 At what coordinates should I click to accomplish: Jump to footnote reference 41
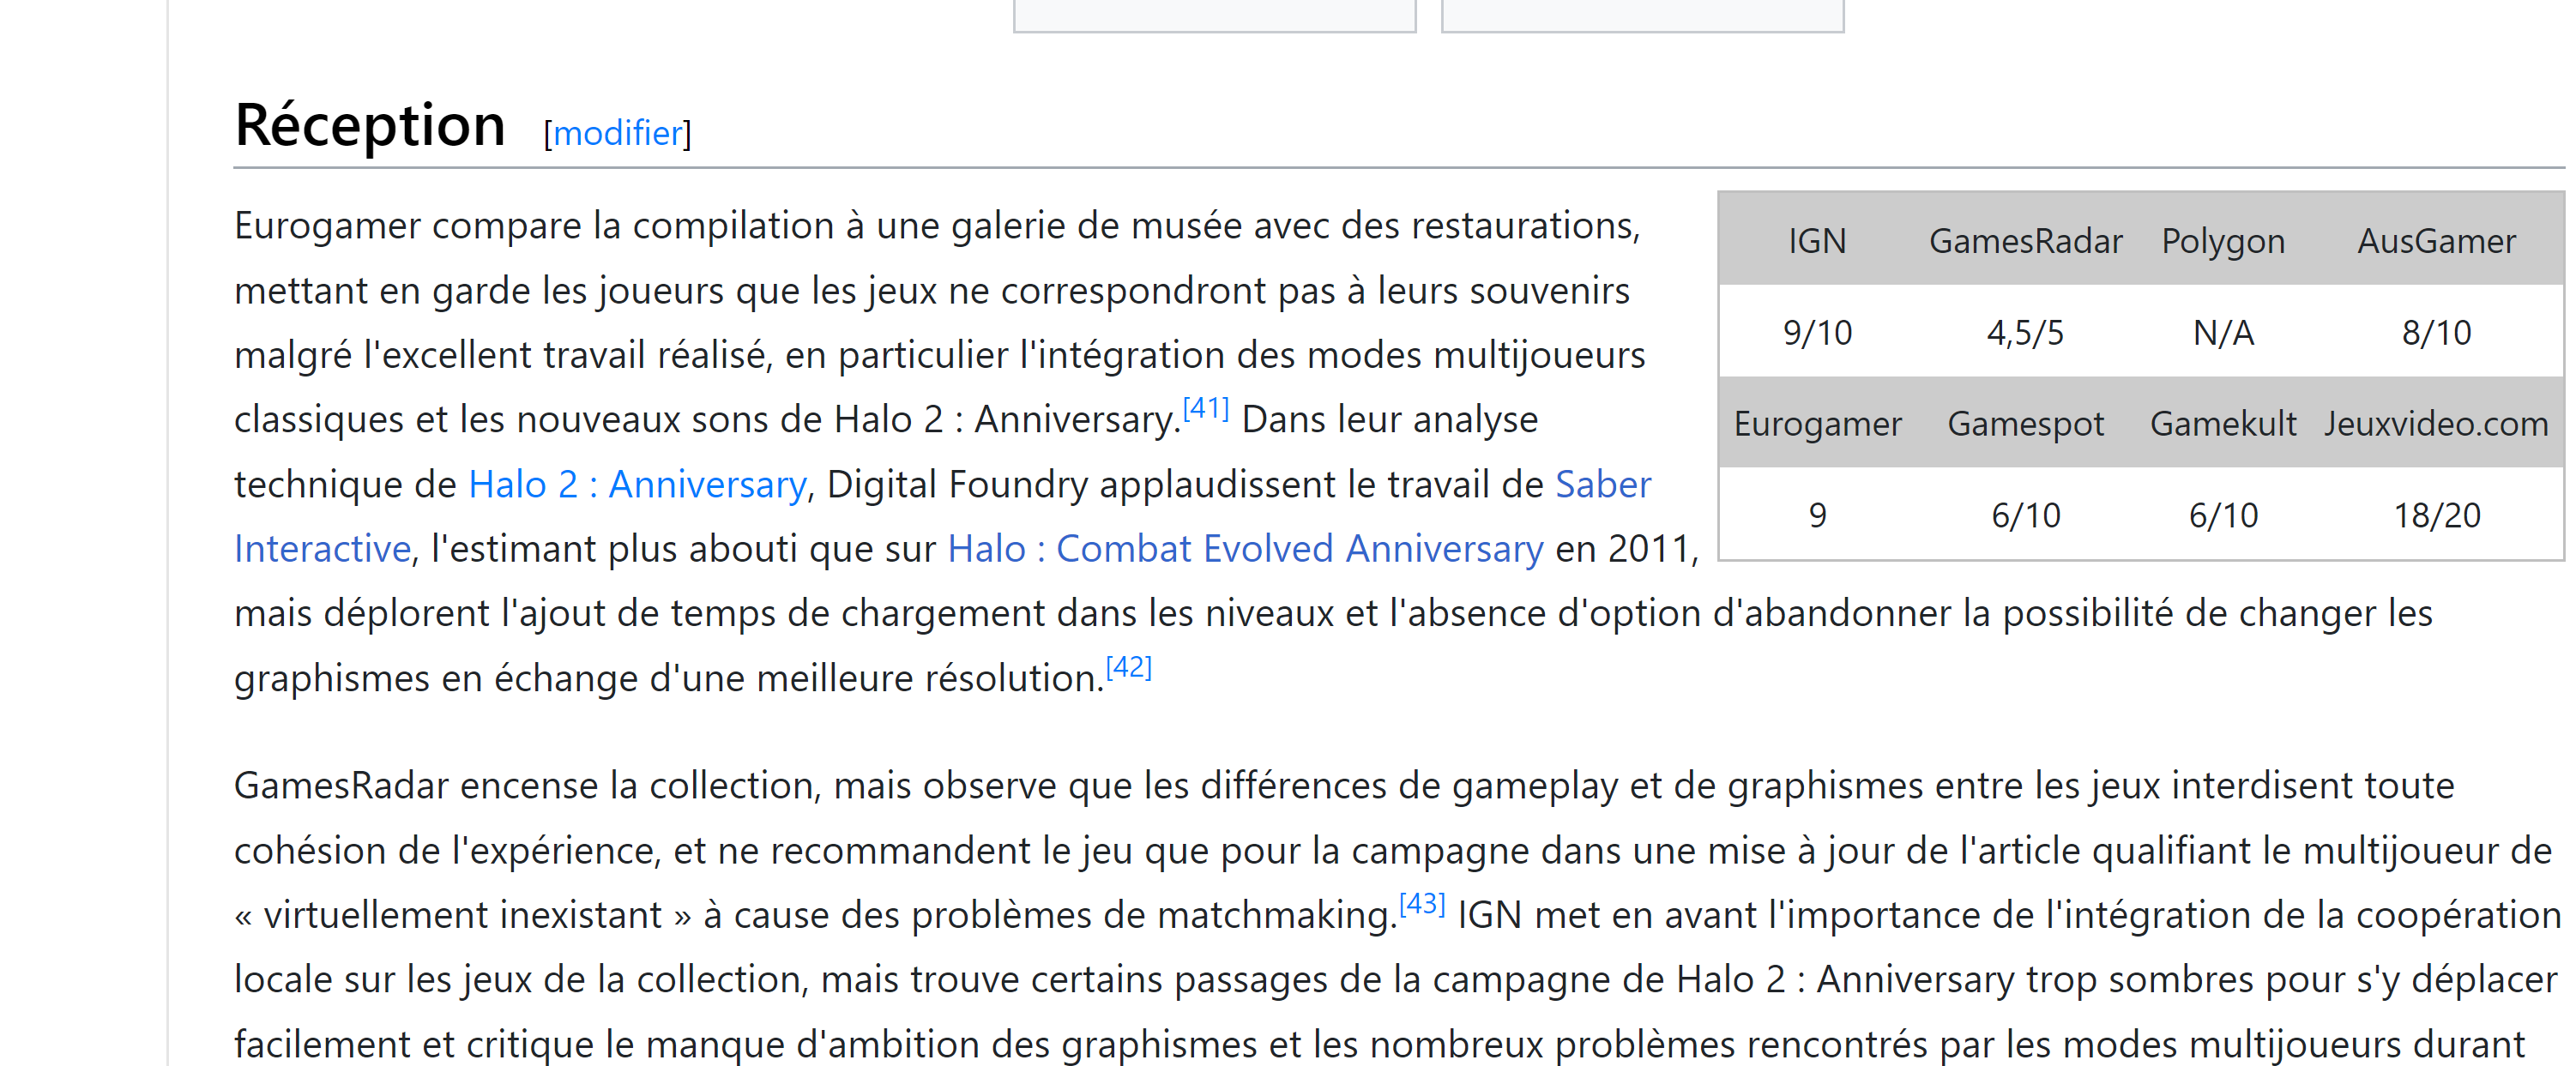pos(1205,408)
